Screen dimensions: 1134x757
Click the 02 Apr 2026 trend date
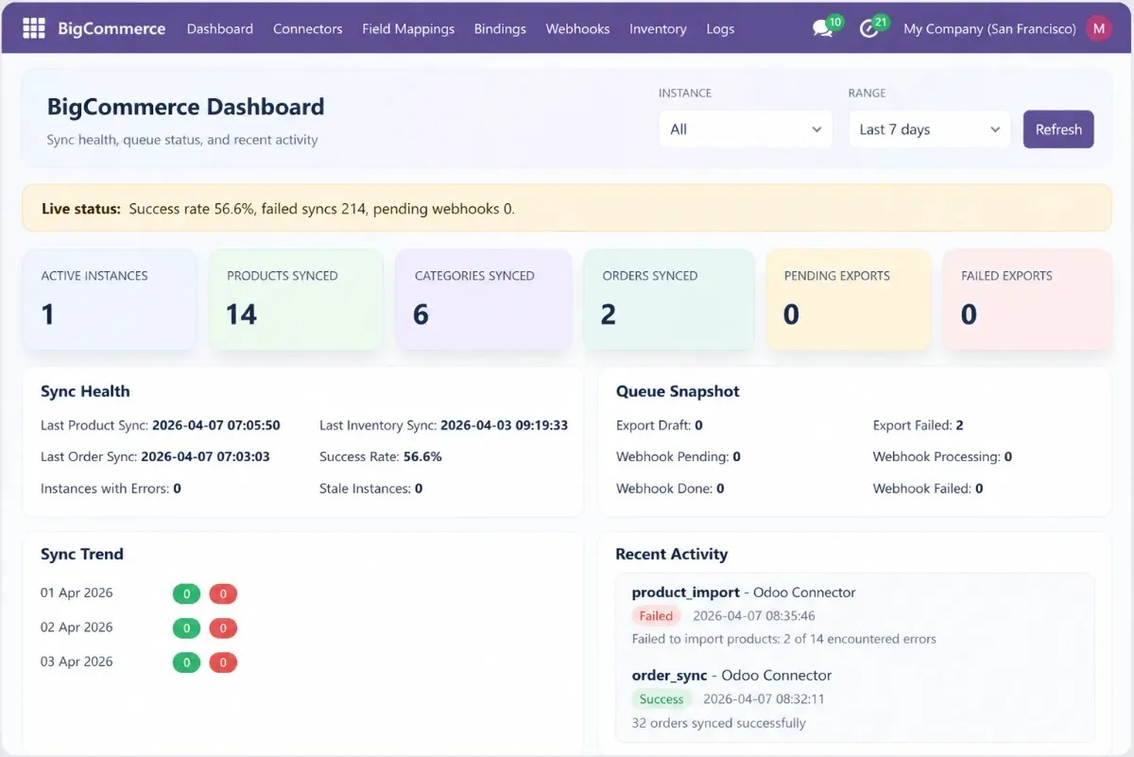[x=77, y=628]
